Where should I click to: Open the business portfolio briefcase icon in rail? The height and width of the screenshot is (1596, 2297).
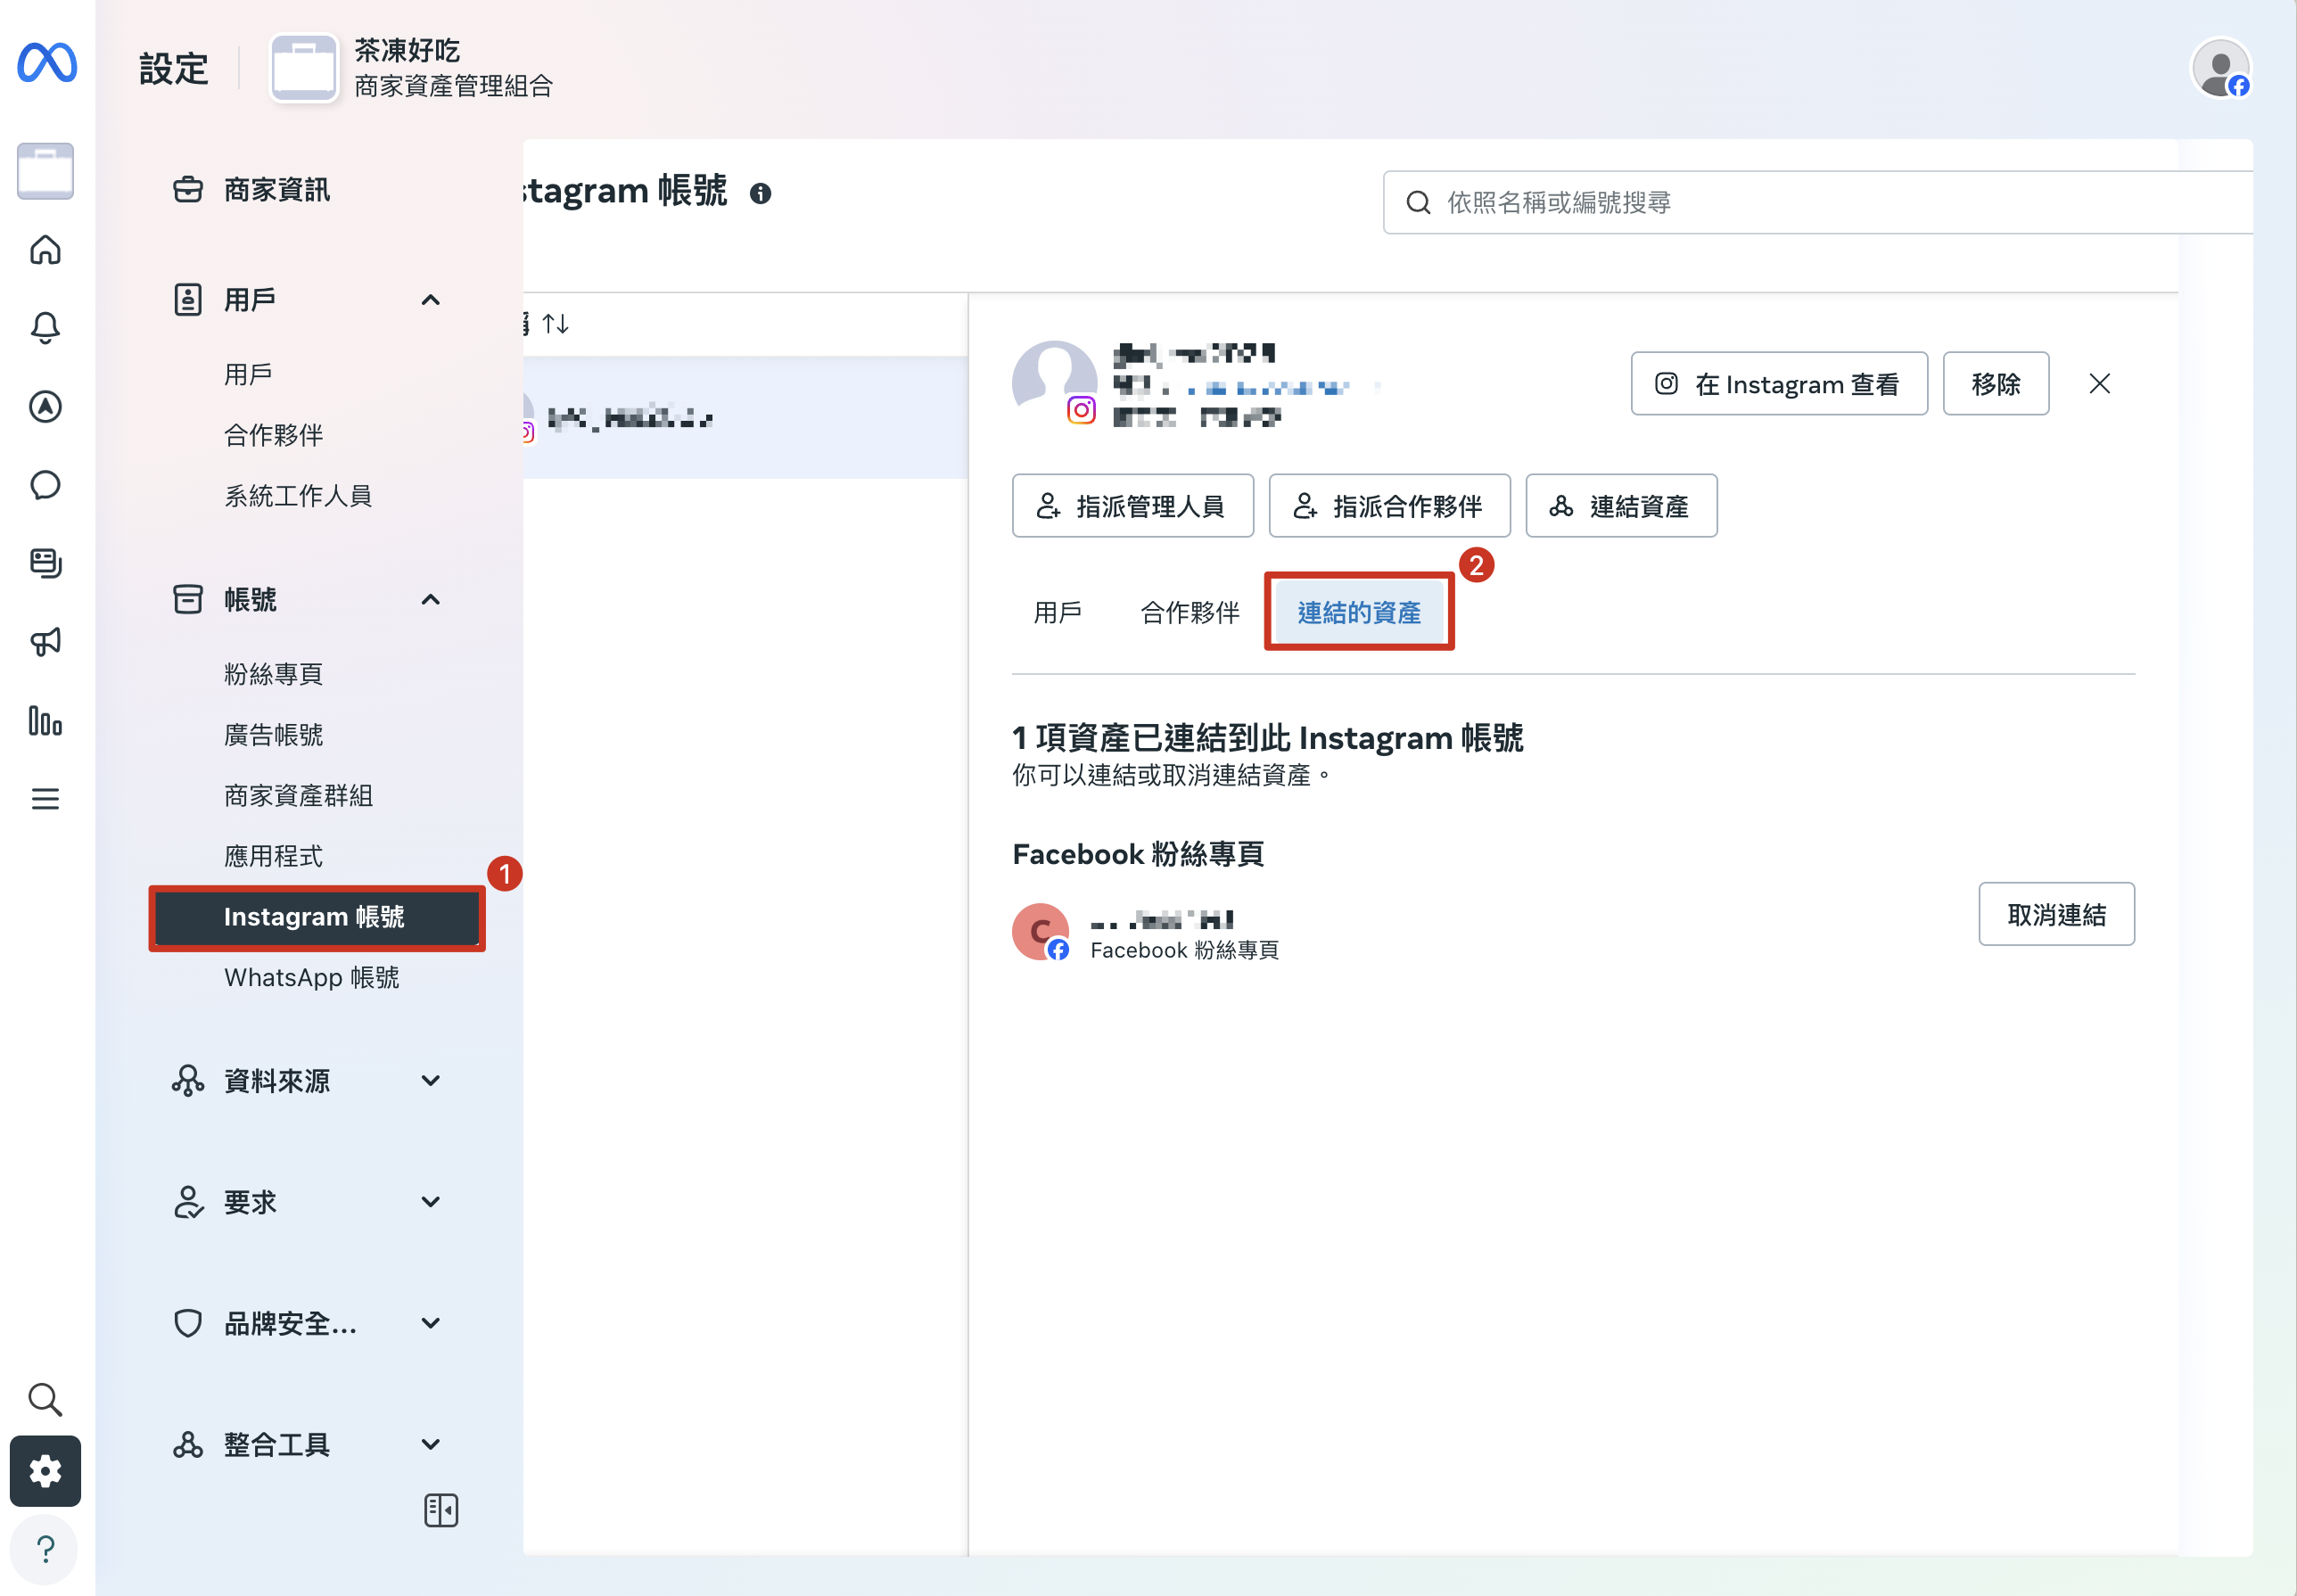coord(45,171)
